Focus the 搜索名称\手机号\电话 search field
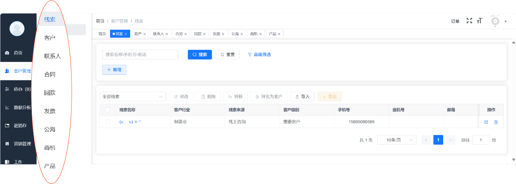Viewport: 516px width, 184px height. pos(140,55)
